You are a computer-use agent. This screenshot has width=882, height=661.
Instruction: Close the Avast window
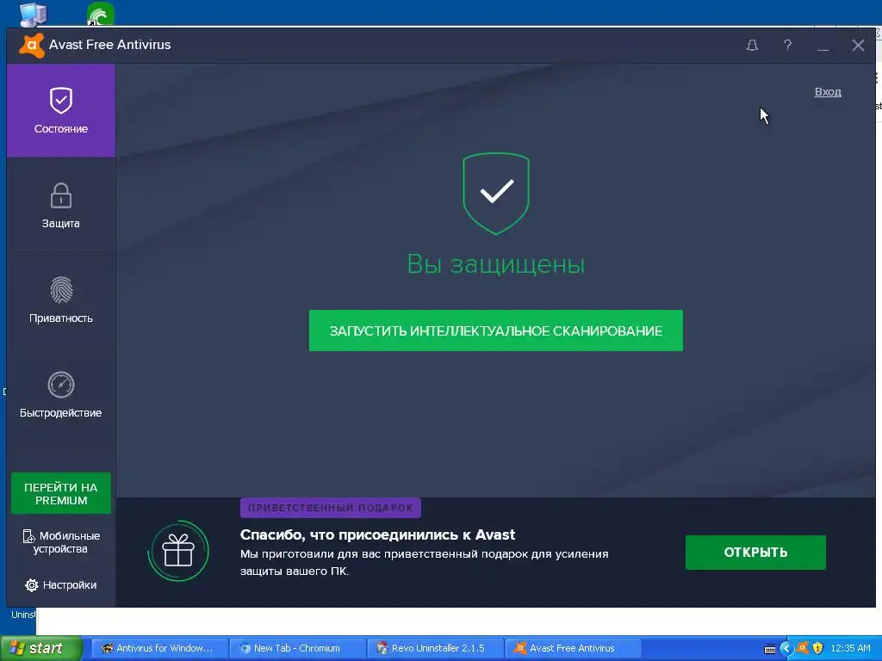coord(858,45)
